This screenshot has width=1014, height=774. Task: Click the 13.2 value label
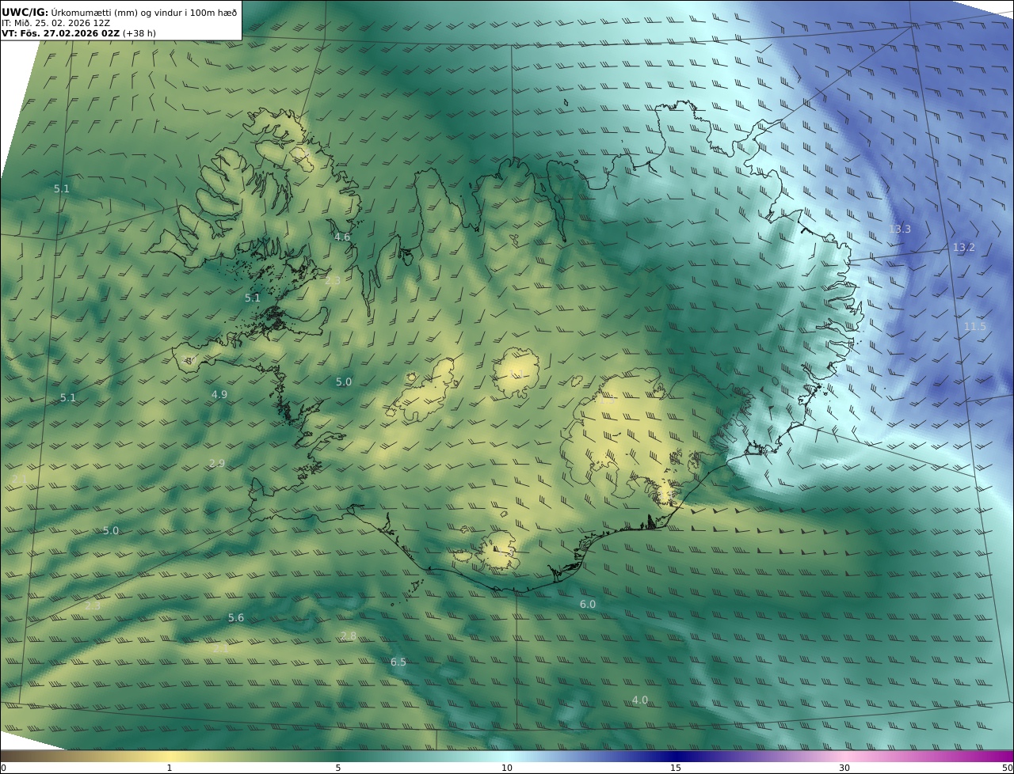(x=964, y=248)
